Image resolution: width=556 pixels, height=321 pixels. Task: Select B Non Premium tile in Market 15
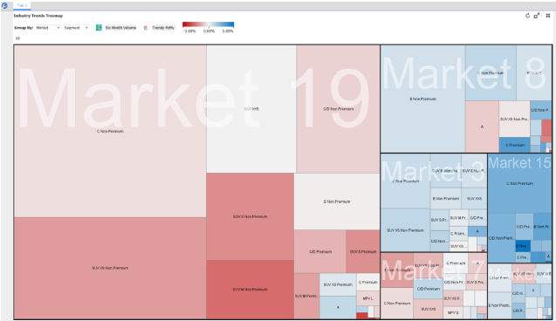(x=542, y=227)
